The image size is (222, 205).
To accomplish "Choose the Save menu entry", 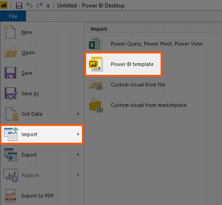I will click(x=27, y=73).
